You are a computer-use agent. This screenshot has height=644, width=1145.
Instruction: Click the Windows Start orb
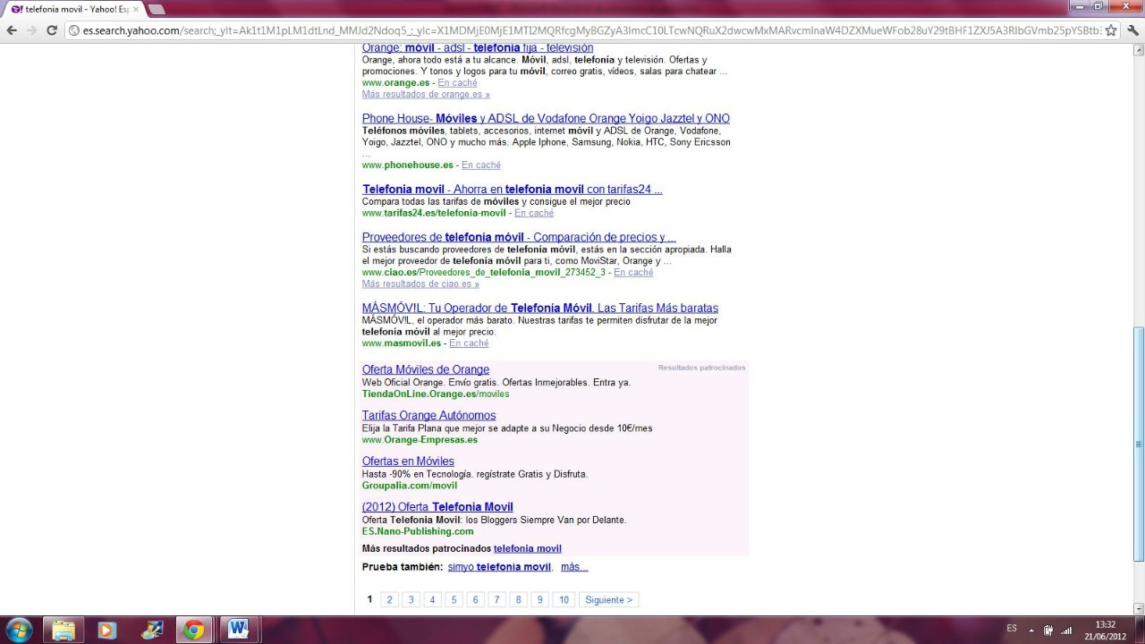[x=18, y=630]
